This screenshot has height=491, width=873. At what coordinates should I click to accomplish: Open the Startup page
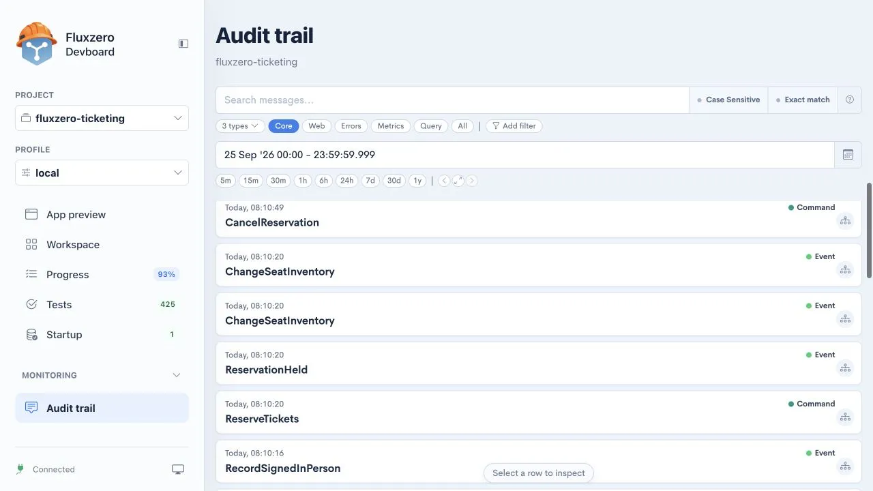pos(102,335)
